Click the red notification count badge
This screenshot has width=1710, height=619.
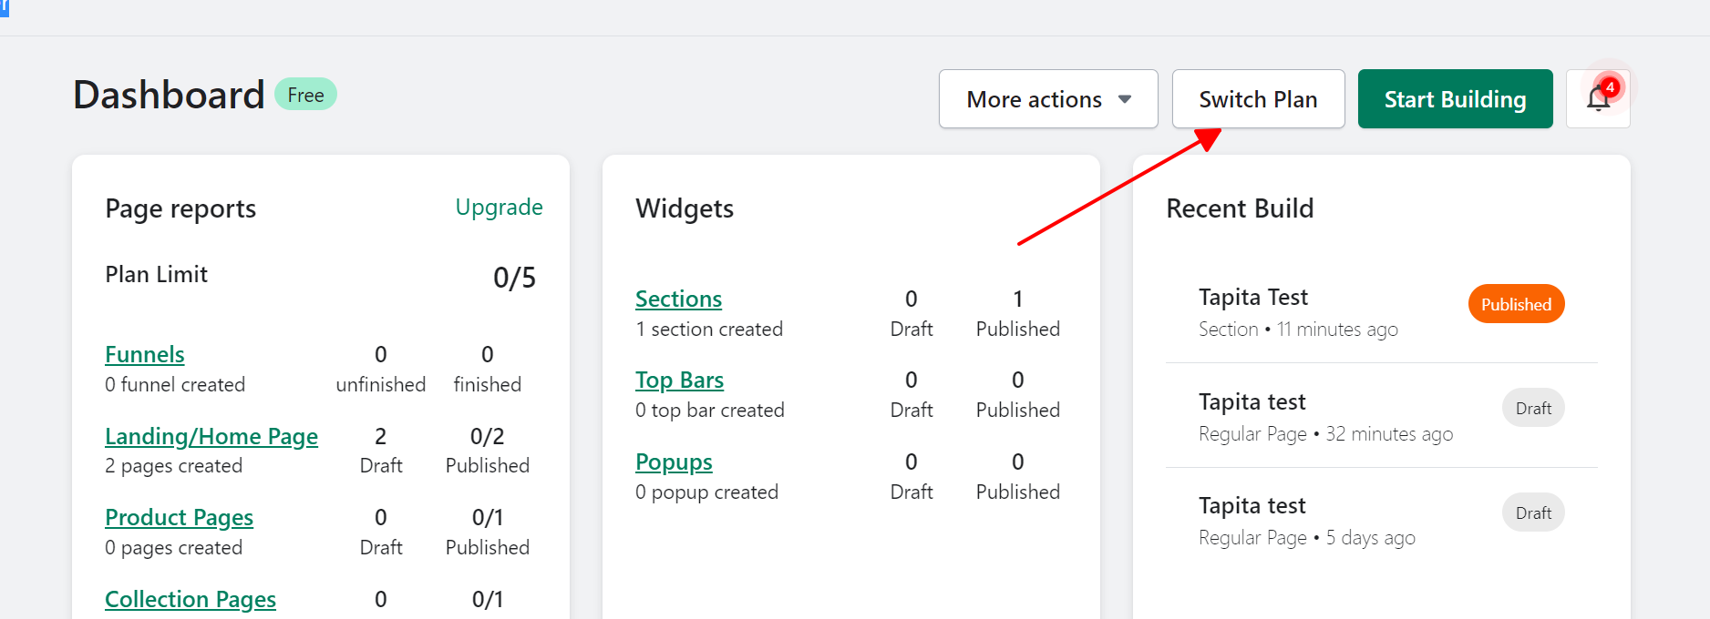point(1611,86)
